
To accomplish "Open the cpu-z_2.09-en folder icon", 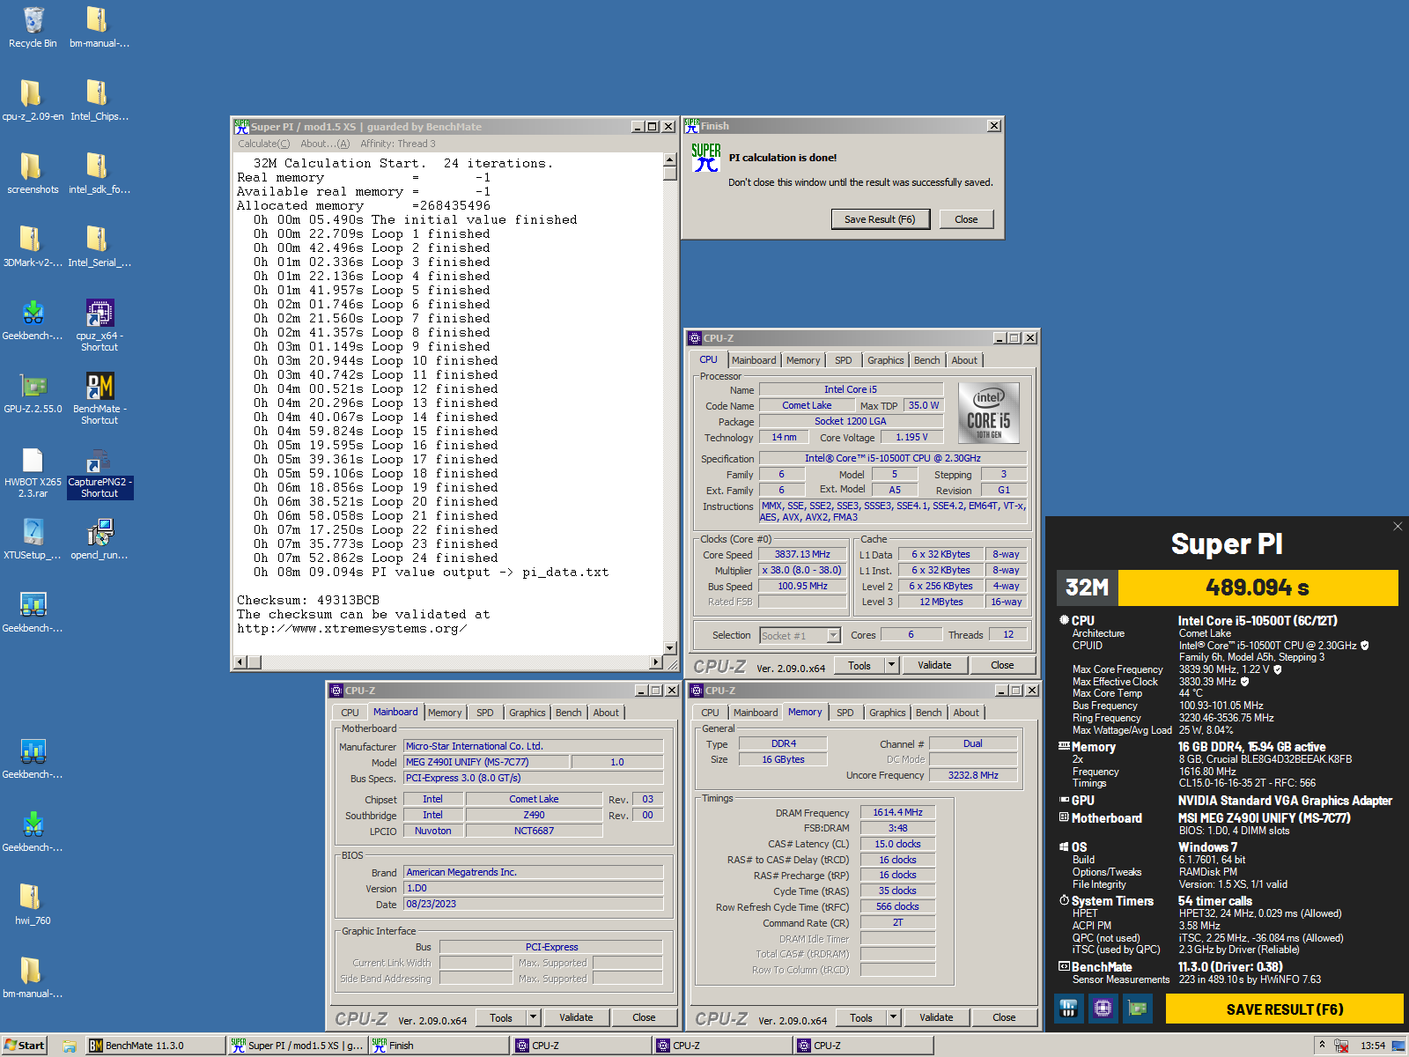I will [x=33, y=100].
